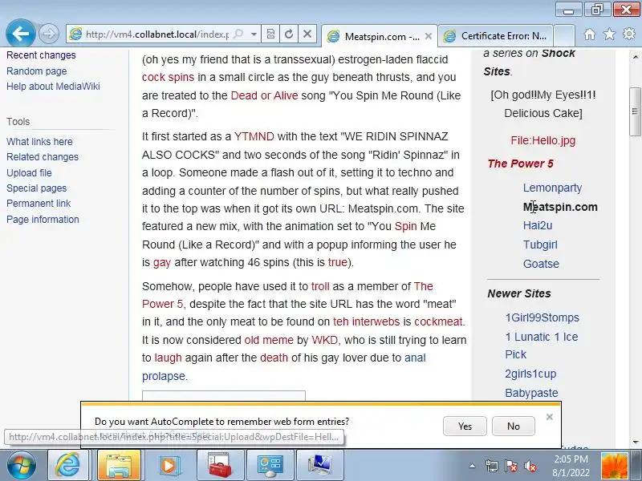642x481 pixels.
Task: Open the Tubgirl link
Action: [540, 245]
